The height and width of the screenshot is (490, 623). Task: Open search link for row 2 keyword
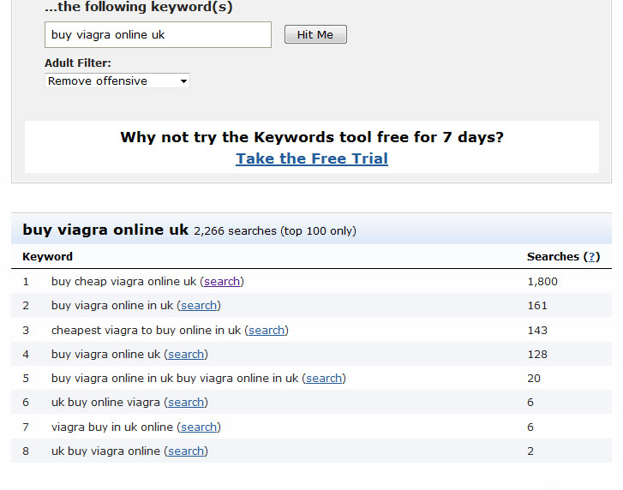click(x=199, y=306)
